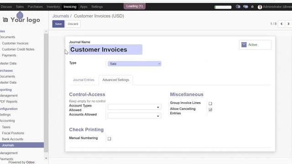This screenshot has width=292, height=164.
Task: Open Customer Invoices in sidebar
Action: (x=15, y=43)
